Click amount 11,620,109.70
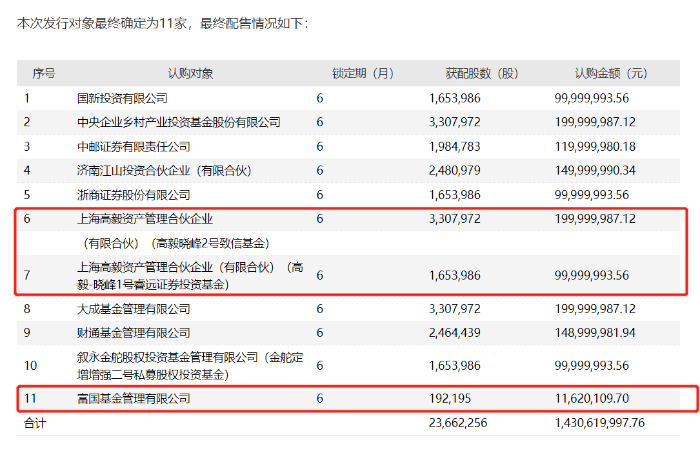Viewport: 700px width, 449px height. pos(592,398)
